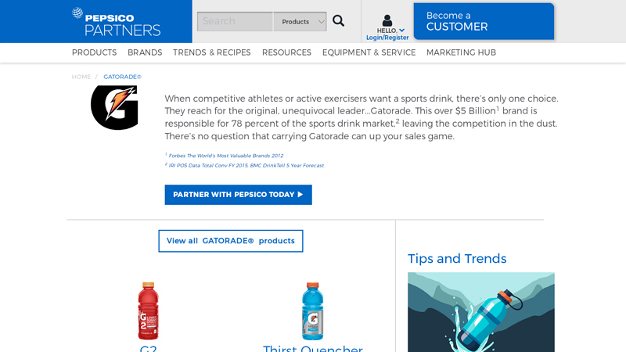Open the red G2 bottle image
The height and width of the screenshot is (352, 626).
pyautogui.click(x=148, y=311)
